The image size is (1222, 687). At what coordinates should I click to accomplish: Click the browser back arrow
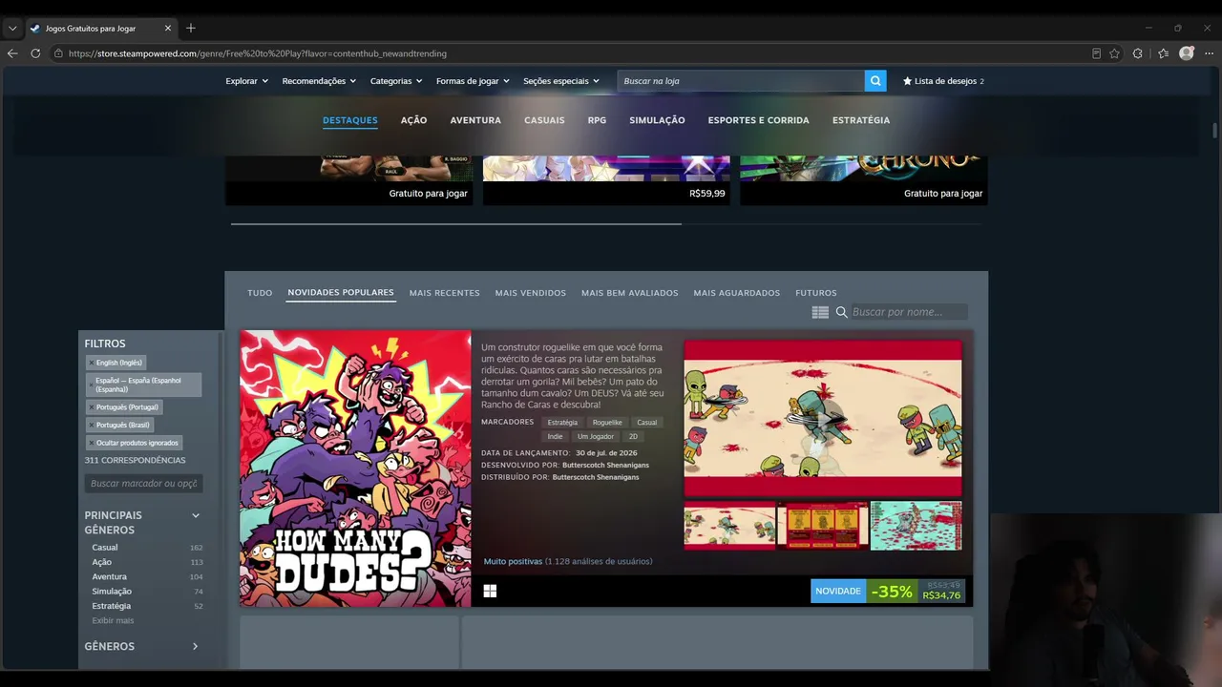point(12,53)
